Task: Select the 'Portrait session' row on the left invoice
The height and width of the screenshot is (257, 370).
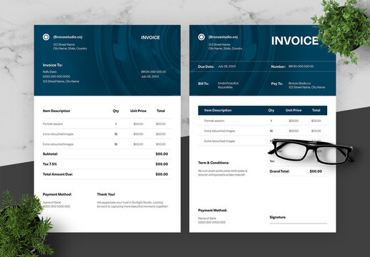Action: 107,124
